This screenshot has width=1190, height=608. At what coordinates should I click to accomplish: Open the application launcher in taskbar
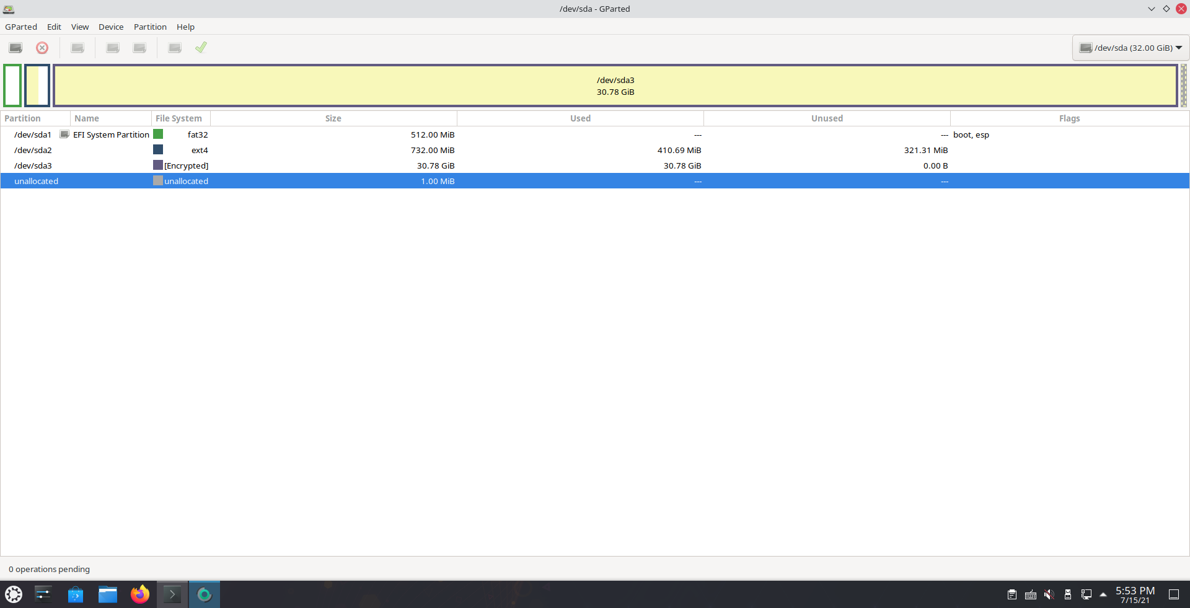pyautogui.click(x=14, y=594)
